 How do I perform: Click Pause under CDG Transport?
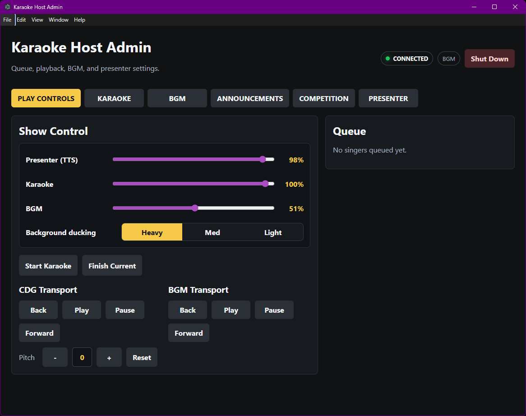(x=125, y=310)
